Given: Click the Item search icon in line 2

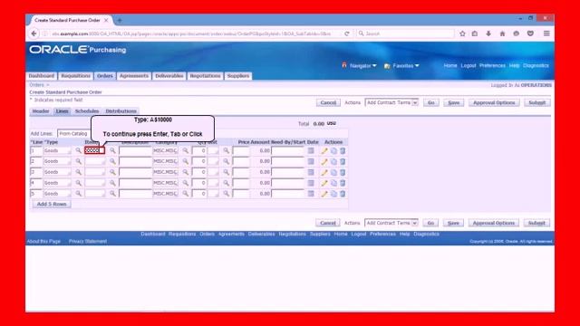Looking at the screenshot, I should (112, 161).
